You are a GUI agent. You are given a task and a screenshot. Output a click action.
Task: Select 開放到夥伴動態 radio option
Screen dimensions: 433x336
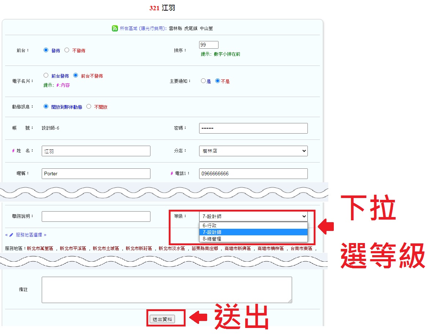click(46, 107)
